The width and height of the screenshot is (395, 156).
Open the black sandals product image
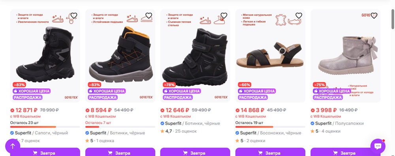click(270, 56)
